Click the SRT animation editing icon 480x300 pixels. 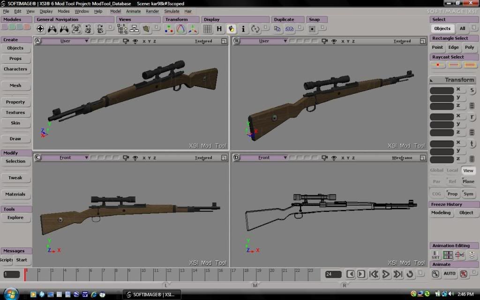point(435,255)
